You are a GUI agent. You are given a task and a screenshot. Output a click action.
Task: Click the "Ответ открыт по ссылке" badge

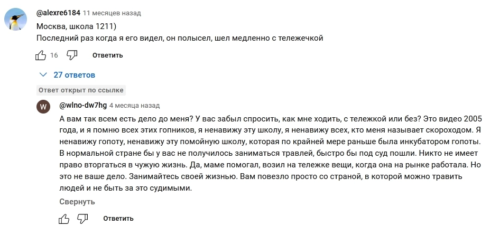click(81, 90)
